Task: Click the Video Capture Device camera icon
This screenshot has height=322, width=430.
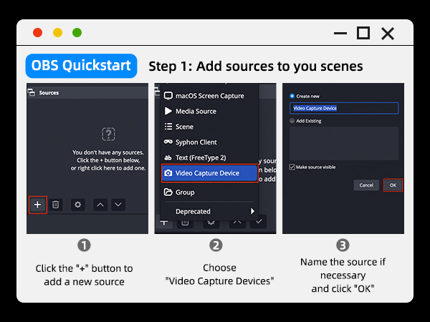Action: (168, 173)
